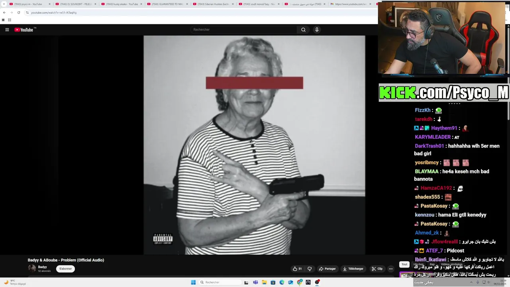Screen dimensions: 510x287
Task: Go back with the browser back arrow
Action: (x=4, y=12)
